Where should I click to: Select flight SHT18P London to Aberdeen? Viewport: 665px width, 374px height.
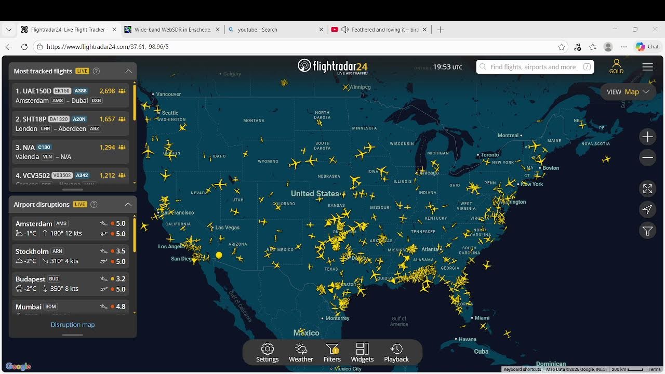click(70, 124)
